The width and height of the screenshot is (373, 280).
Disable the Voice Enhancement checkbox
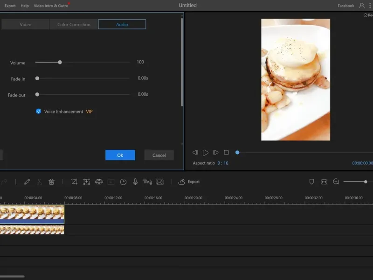click(x=39, y=112)
